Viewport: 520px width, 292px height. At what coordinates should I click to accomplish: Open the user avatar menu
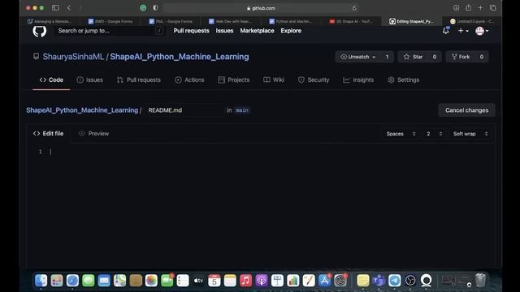pos(482,31)
